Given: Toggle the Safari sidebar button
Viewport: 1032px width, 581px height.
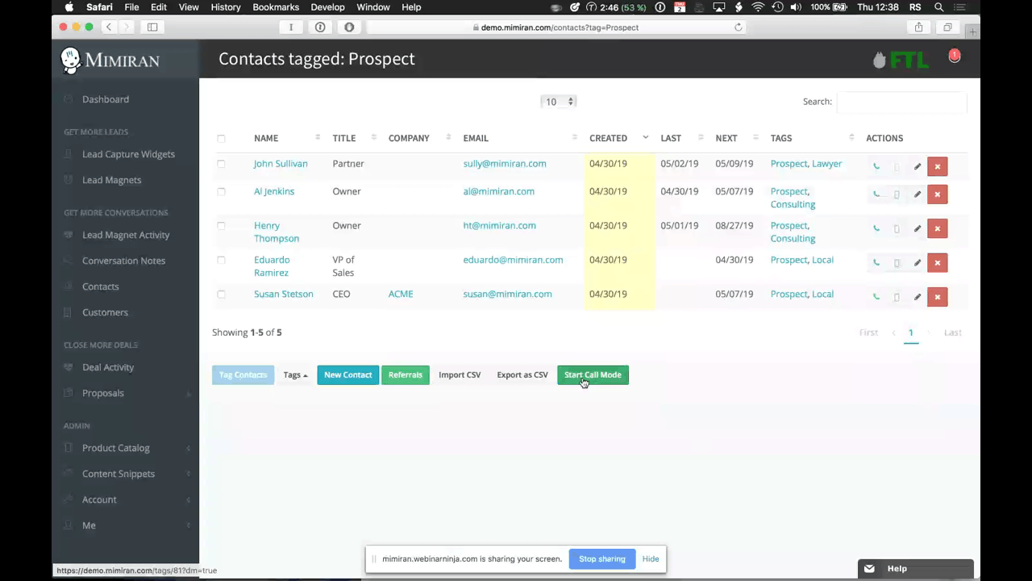Looking at the screenshot, I should coord(152,27).
